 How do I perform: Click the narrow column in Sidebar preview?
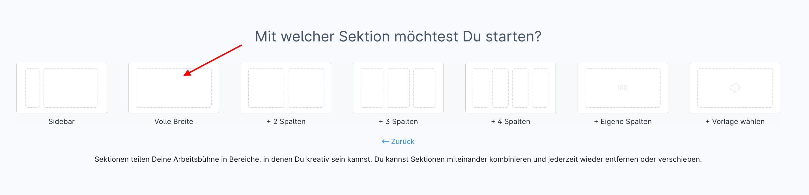click(33, 88)
